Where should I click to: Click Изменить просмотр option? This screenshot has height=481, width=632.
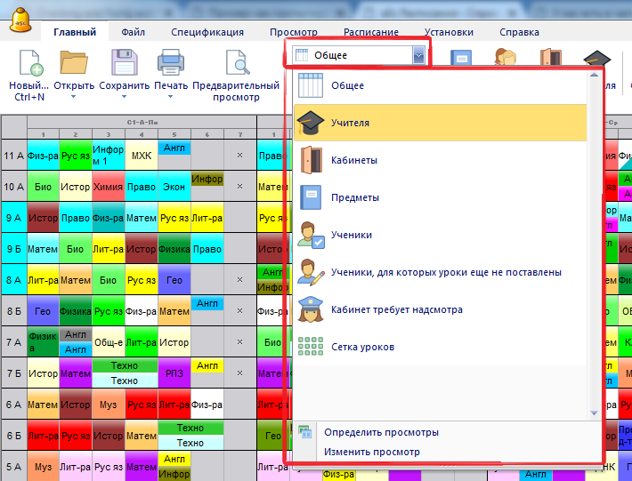[x=371, y=452]
